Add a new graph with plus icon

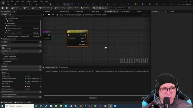pyautogui.click(x=40, y=45)
